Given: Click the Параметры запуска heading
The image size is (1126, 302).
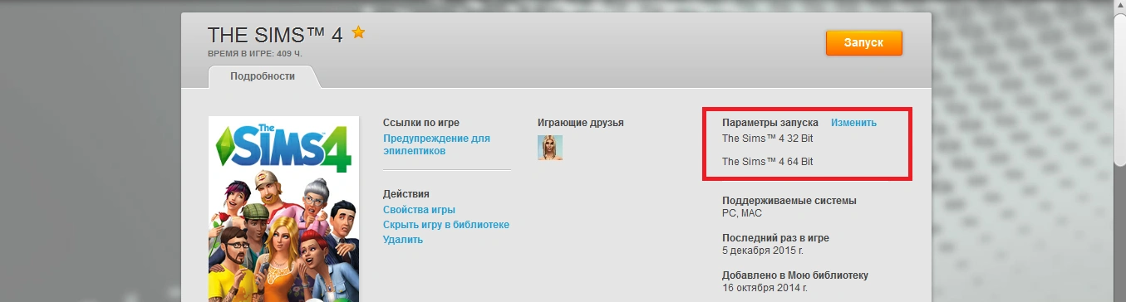Looking at the screenshot, I should [770, 123].
